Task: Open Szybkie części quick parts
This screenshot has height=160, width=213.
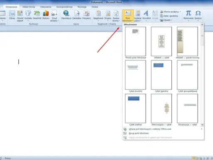Action: (138, 16)
